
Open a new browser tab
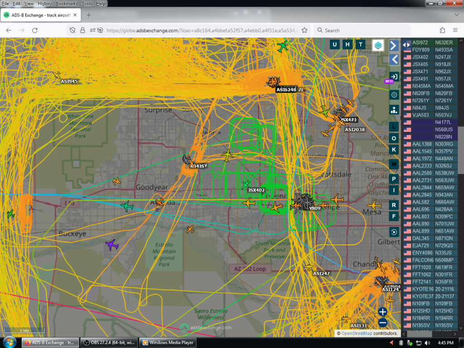88,15
